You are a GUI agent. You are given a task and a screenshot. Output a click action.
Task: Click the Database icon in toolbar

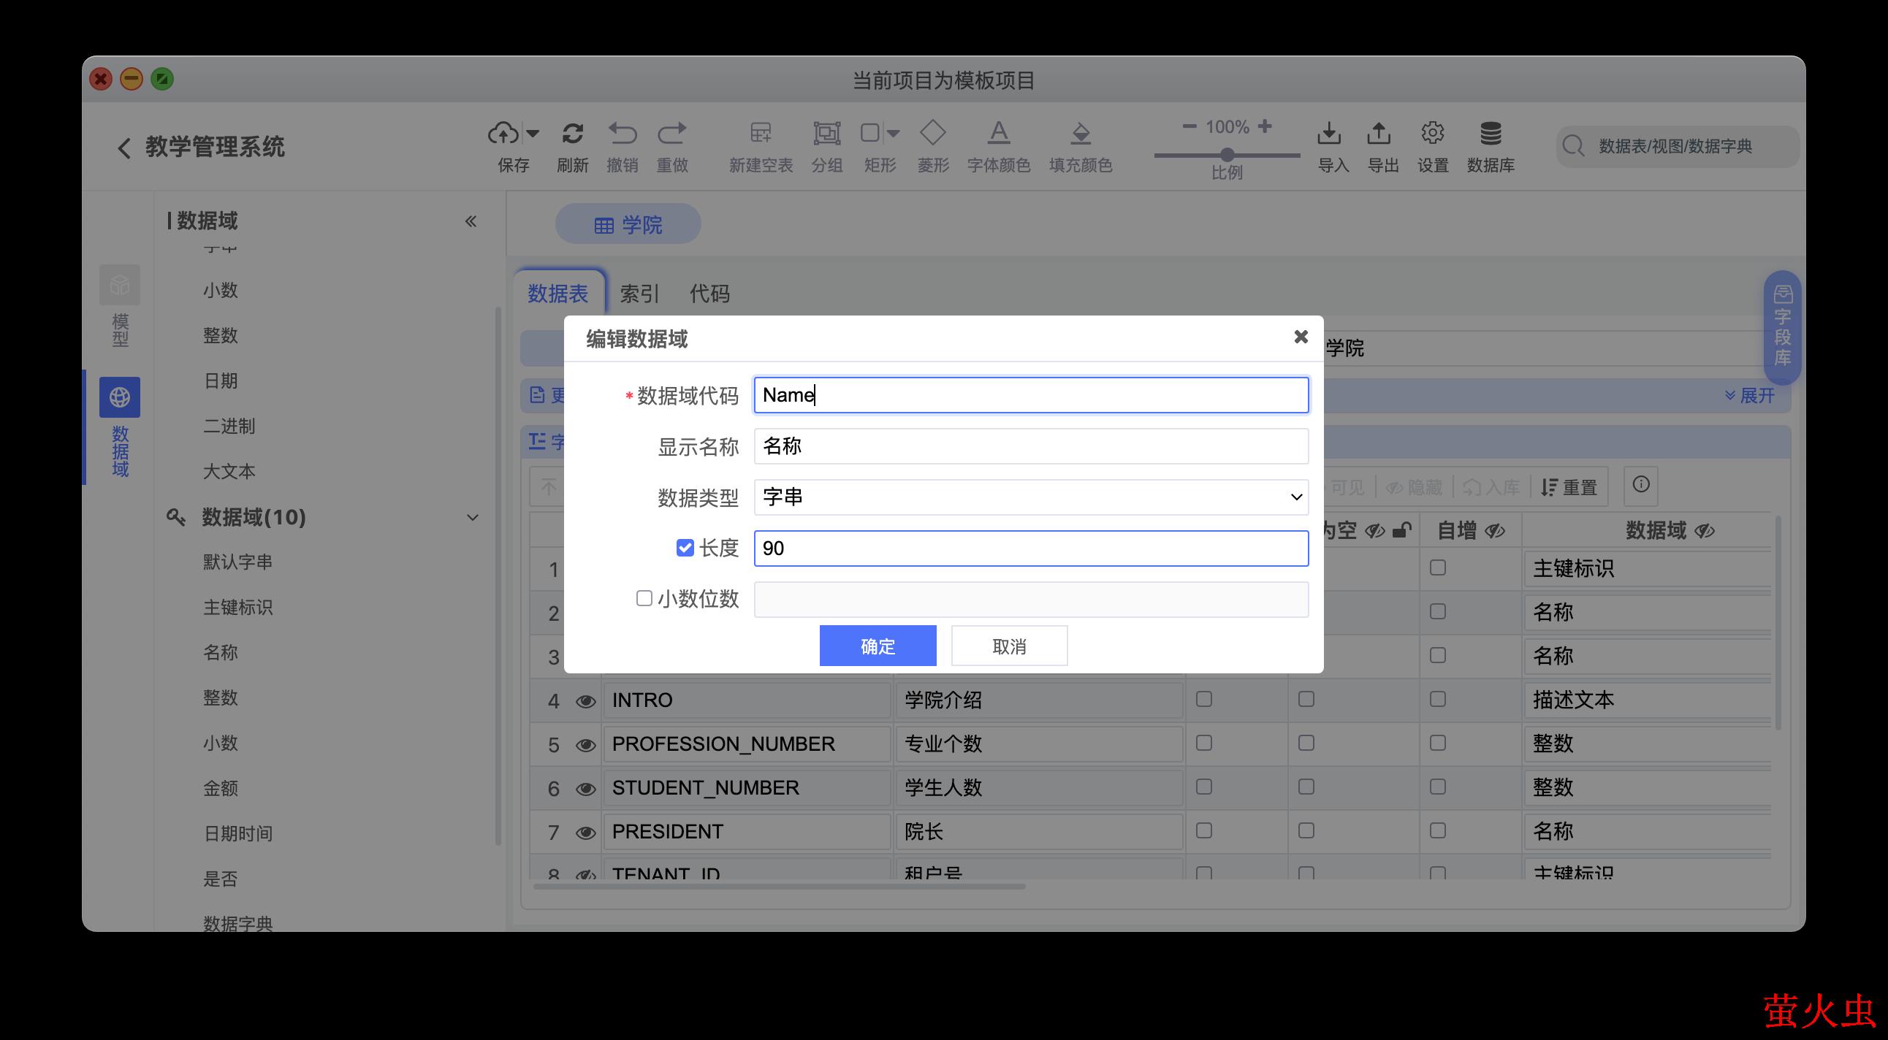coord(1490,134)
